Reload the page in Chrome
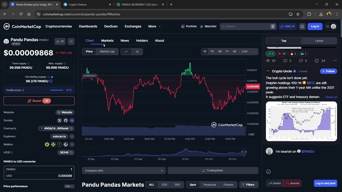 click(x=21, y=14)
